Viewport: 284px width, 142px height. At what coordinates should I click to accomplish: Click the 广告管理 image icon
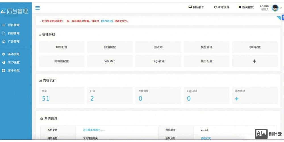3,41
